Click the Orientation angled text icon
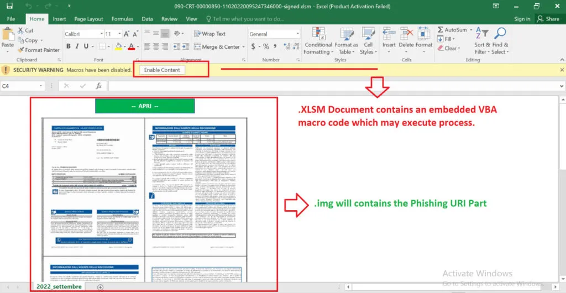Screen dimensions: 566x293 click(177, 33)
